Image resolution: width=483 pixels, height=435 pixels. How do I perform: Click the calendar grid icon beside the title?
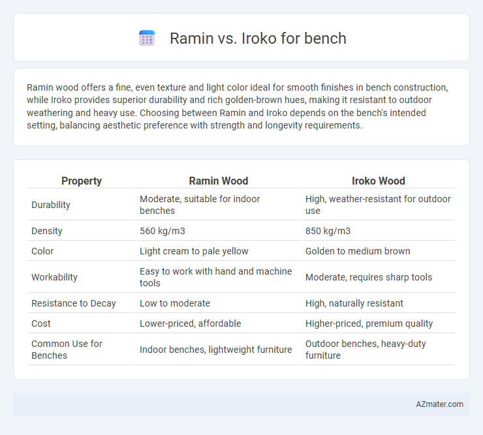(147, 38)
